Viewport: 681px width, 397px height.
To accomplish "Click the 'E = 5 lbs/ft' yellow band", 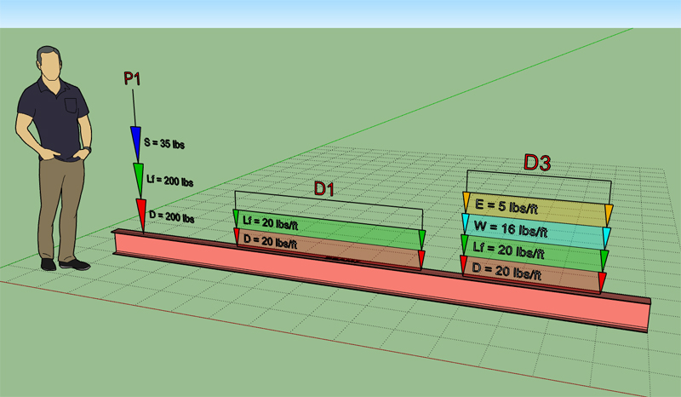I will click(x=537, y=210).
